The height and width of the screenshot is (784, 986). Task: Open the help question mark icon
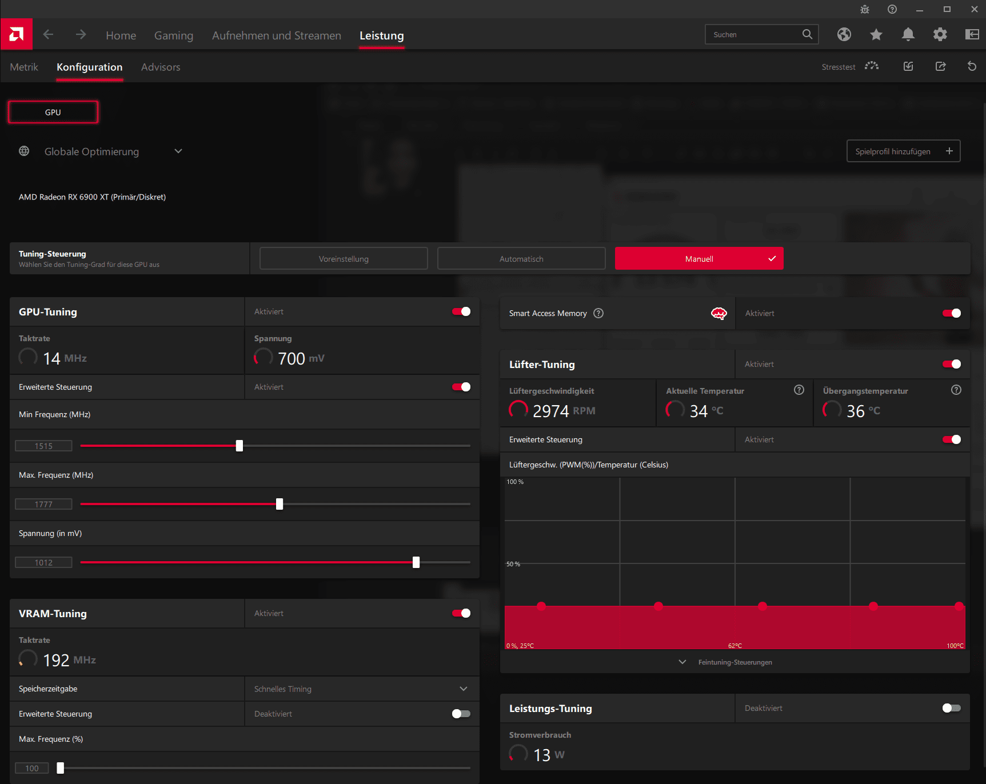892,9
